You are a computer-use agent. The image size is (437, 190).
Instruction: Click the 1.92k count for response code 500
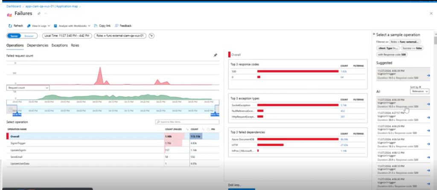344,71
